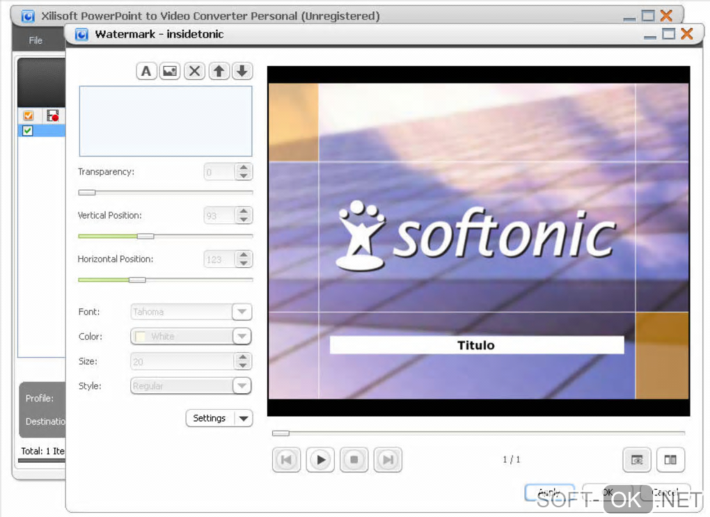Add a text watermark with the A icon
Image resolution: width=710 pixels, height=517 pixels.
click(x=146, y=71)
